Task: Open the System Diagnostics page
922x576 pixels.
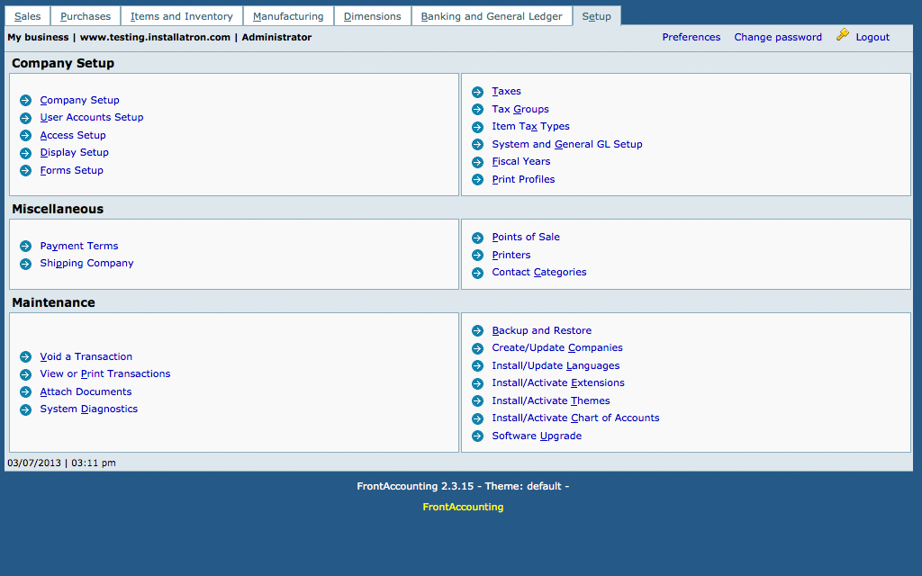Action: click(x=88, y=409)
